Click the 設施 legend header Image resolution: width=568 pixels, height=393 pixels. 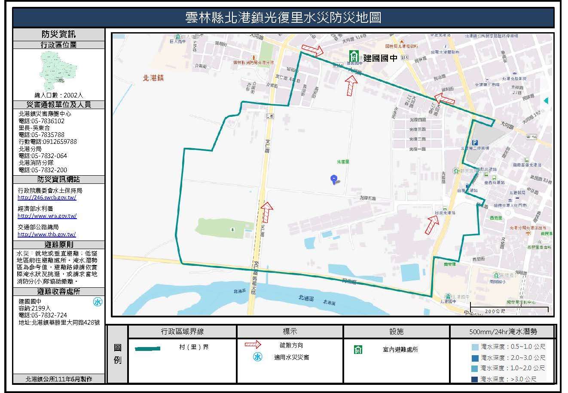(x=396, y=332)
